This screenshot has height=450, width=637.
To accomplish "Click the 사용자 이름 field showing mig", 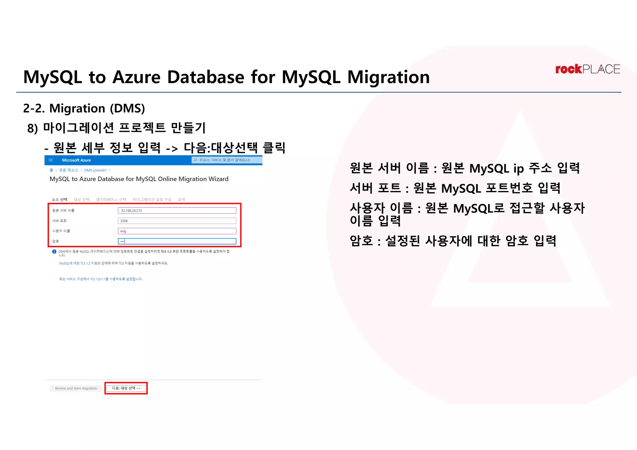I will tap(177, 231).
